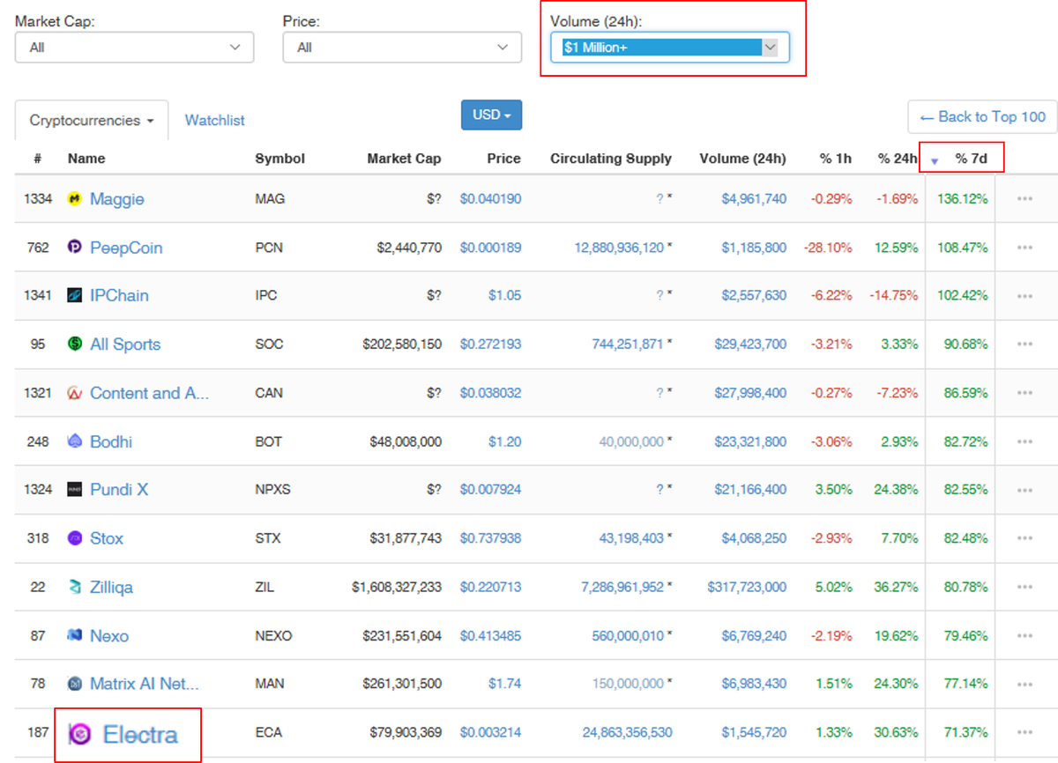The height and width of the screenshot is (763, 1058).
Task: Open the USD currency dropdown button
Action: pos(492,115)
